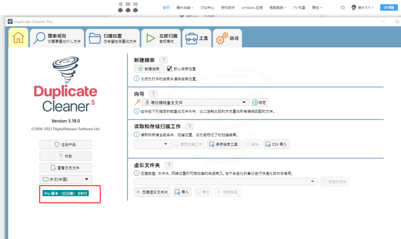Open 首页 in website navigation
This screenshot has width=401, height=239.
[x=166, y=8]
